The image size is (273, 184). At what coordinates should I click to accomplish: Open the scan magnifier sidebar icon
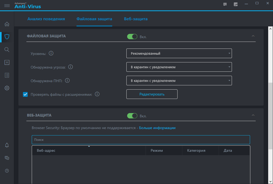(x=7, y=50)
